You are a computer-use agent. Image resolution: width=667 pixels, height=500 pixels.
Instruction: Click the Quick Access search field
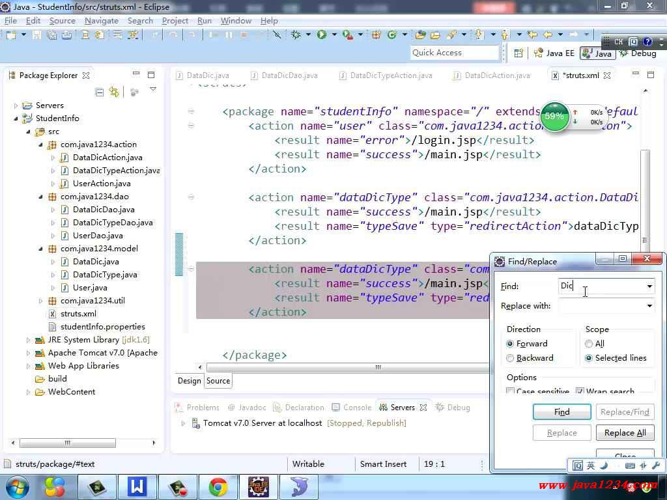click(x=455, y=53)
